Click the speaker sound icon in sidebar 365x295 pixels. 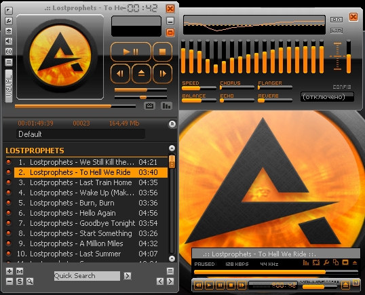[x=9, y=41]
